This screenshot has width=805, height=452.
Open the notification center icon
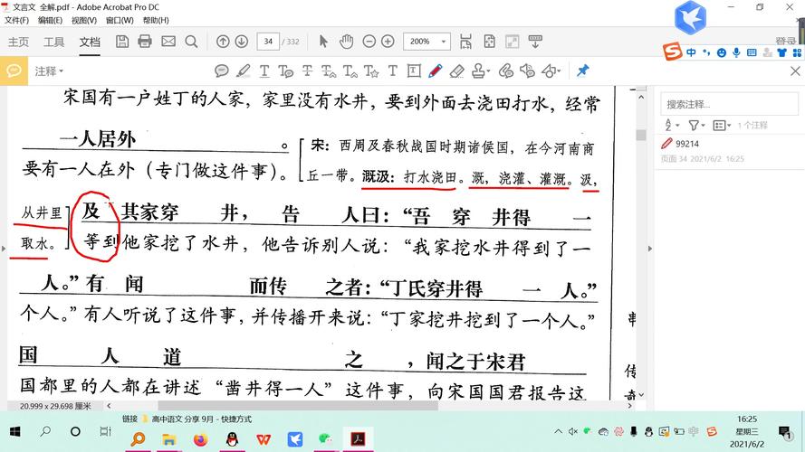point(784,433)
